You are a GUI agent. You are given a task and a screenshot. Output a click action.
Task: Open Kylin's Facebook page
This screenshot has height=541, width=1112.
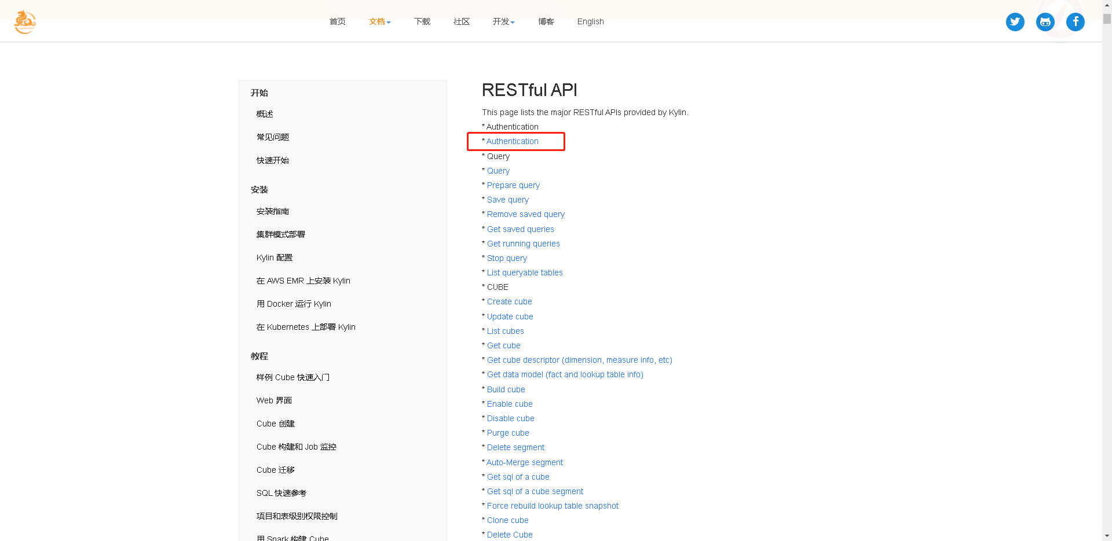point(1076,22)
